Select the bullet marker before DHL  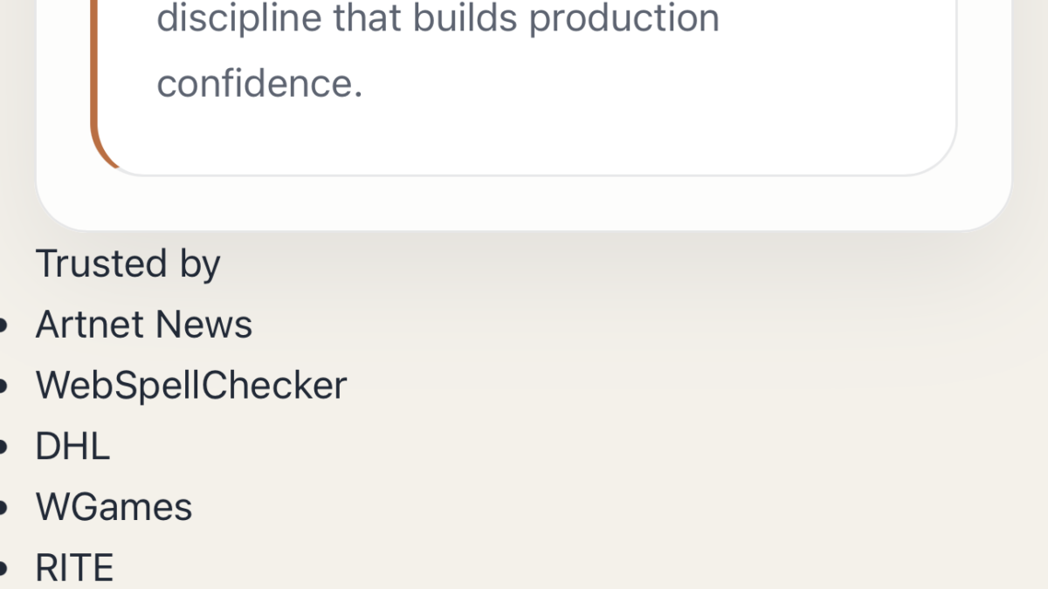[3, 449]
